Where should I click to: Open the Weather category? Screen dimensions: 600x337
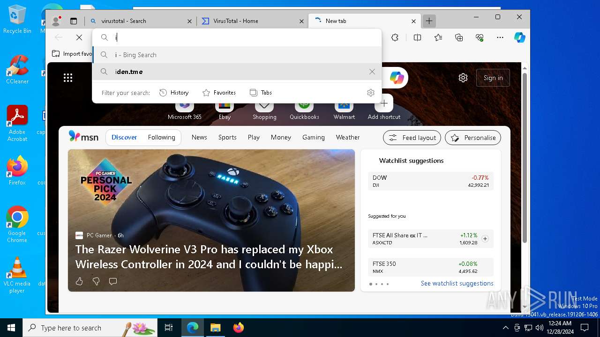(x=348, y=137)
